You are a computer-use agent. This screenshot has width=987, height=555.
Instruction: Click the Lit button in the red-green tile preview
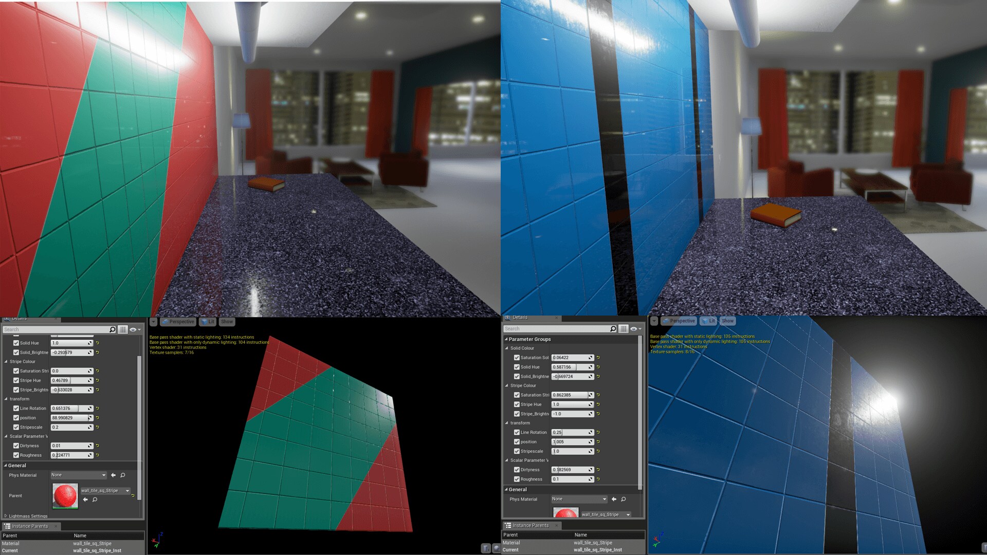pyautogui.click(x=208, y=322)
